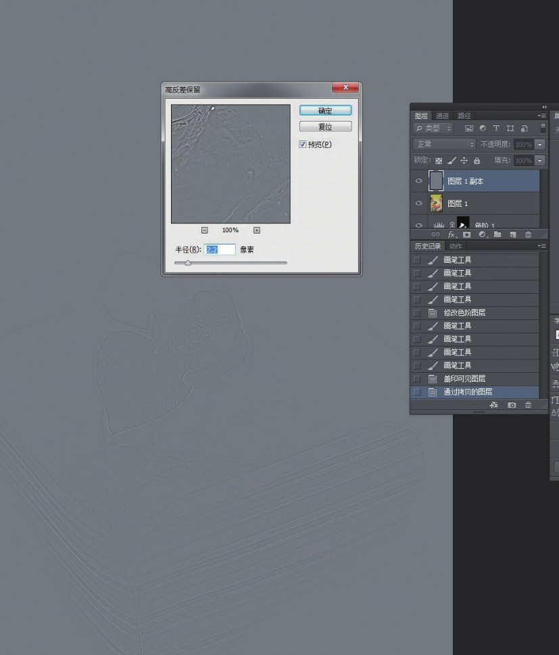Hide the 图层 1 副本 layer

click(419, 181)
